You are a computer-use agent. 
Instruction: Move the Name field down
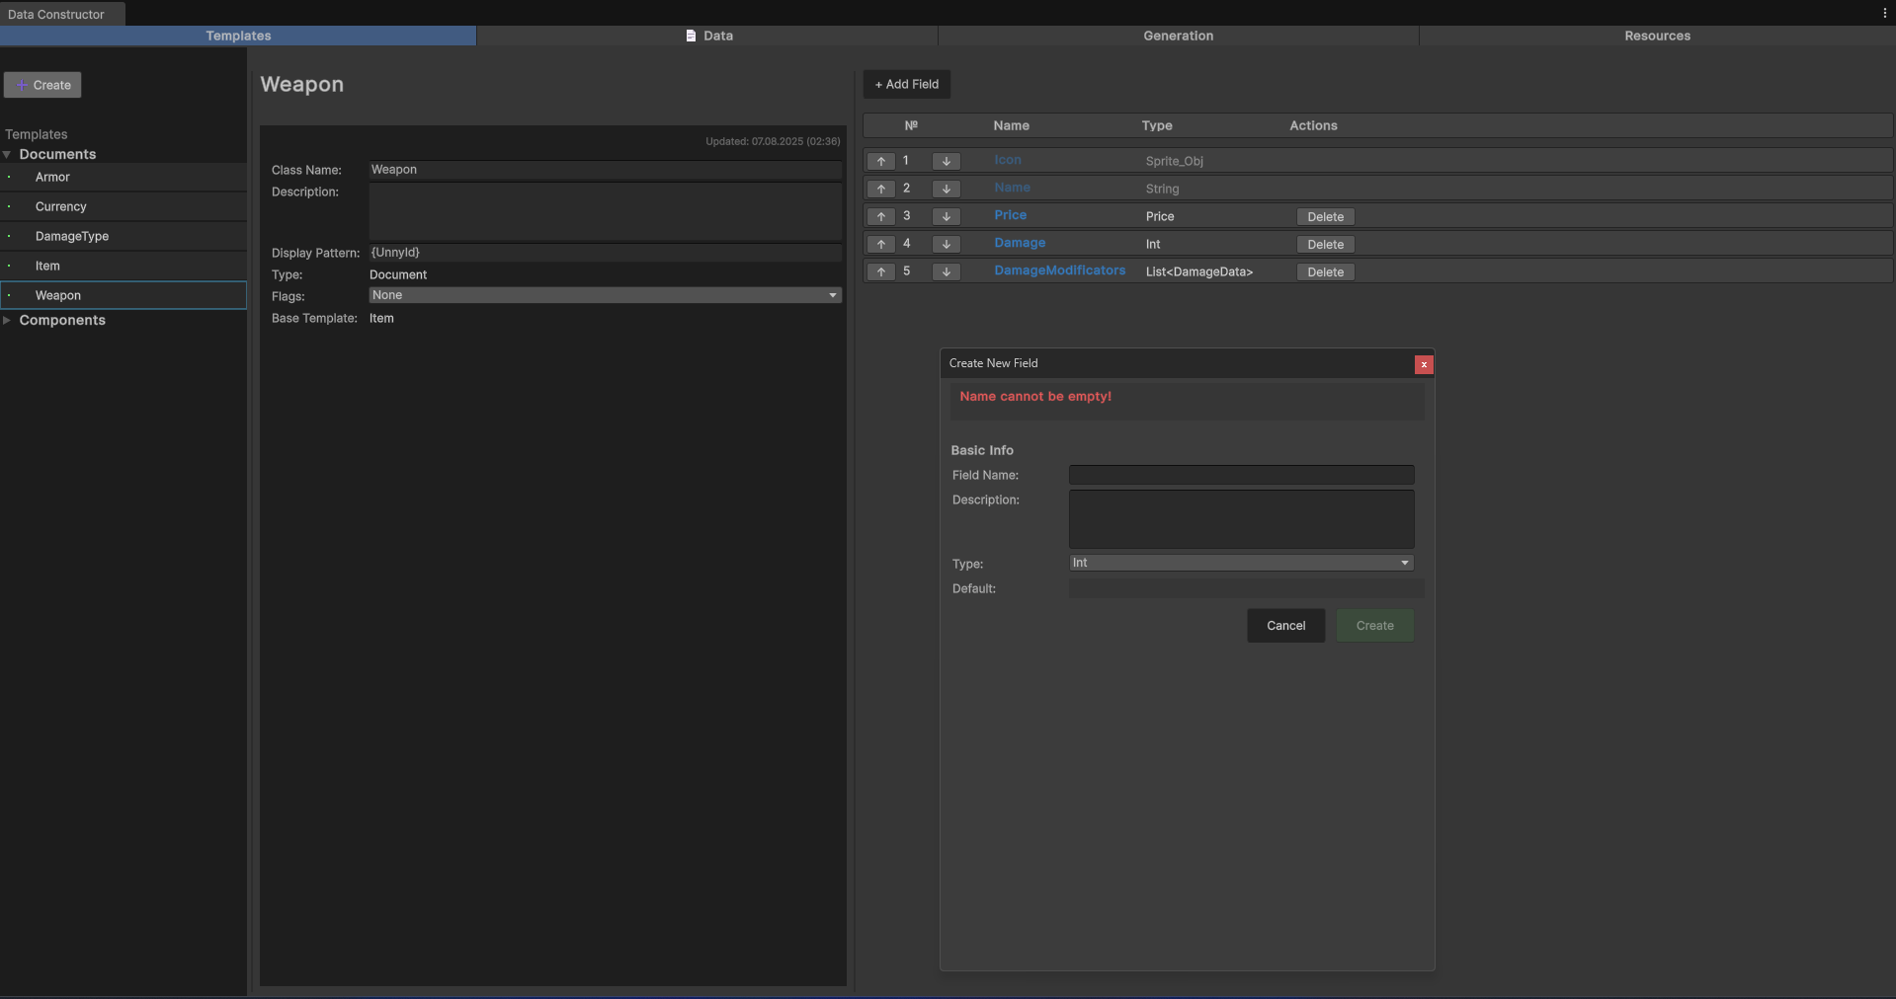click(x=946, y=189)
